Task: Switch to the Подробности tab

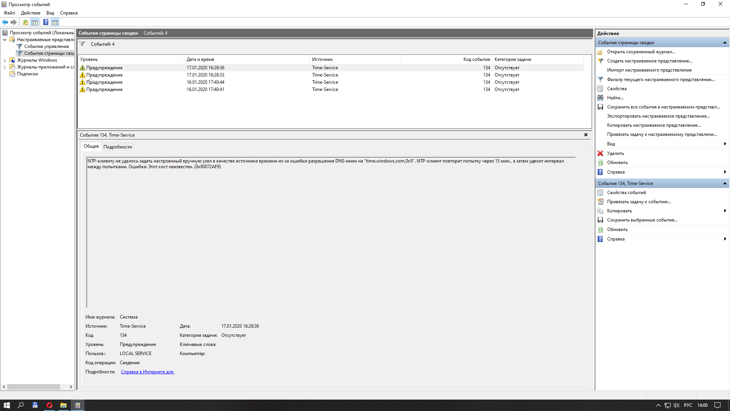Action: [x=118, y=147]
